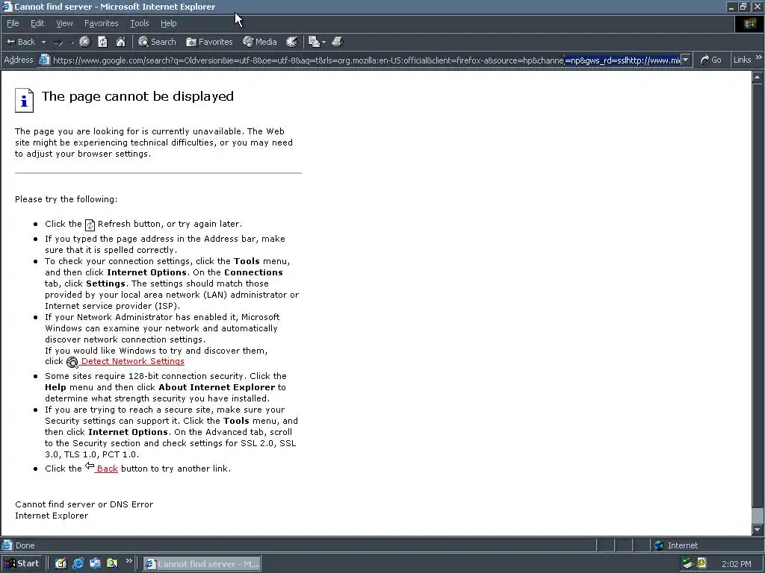Viewport: 765px width, 573px height.
Task: Click the Go button
Action: (x=711, y=60)
